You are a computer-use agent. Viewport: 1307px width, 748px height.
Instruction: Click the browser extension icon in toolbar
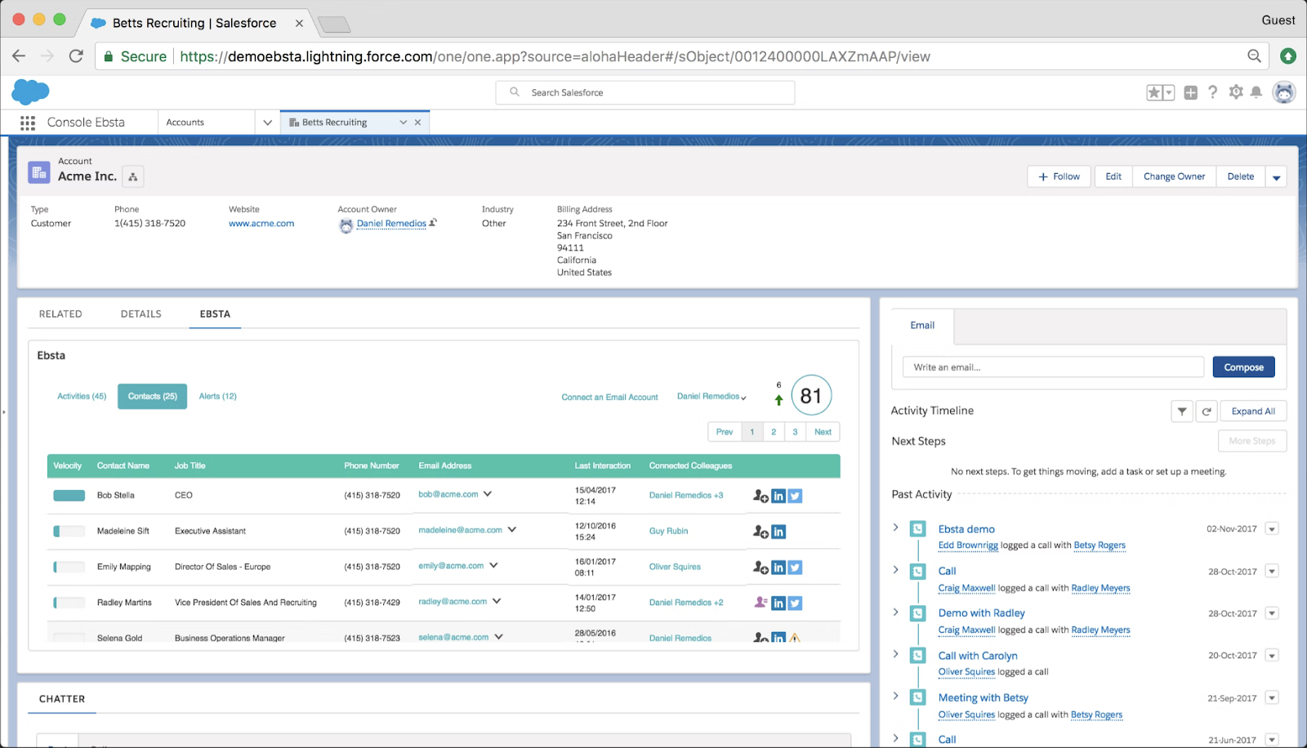click(x=1288, y=56)
